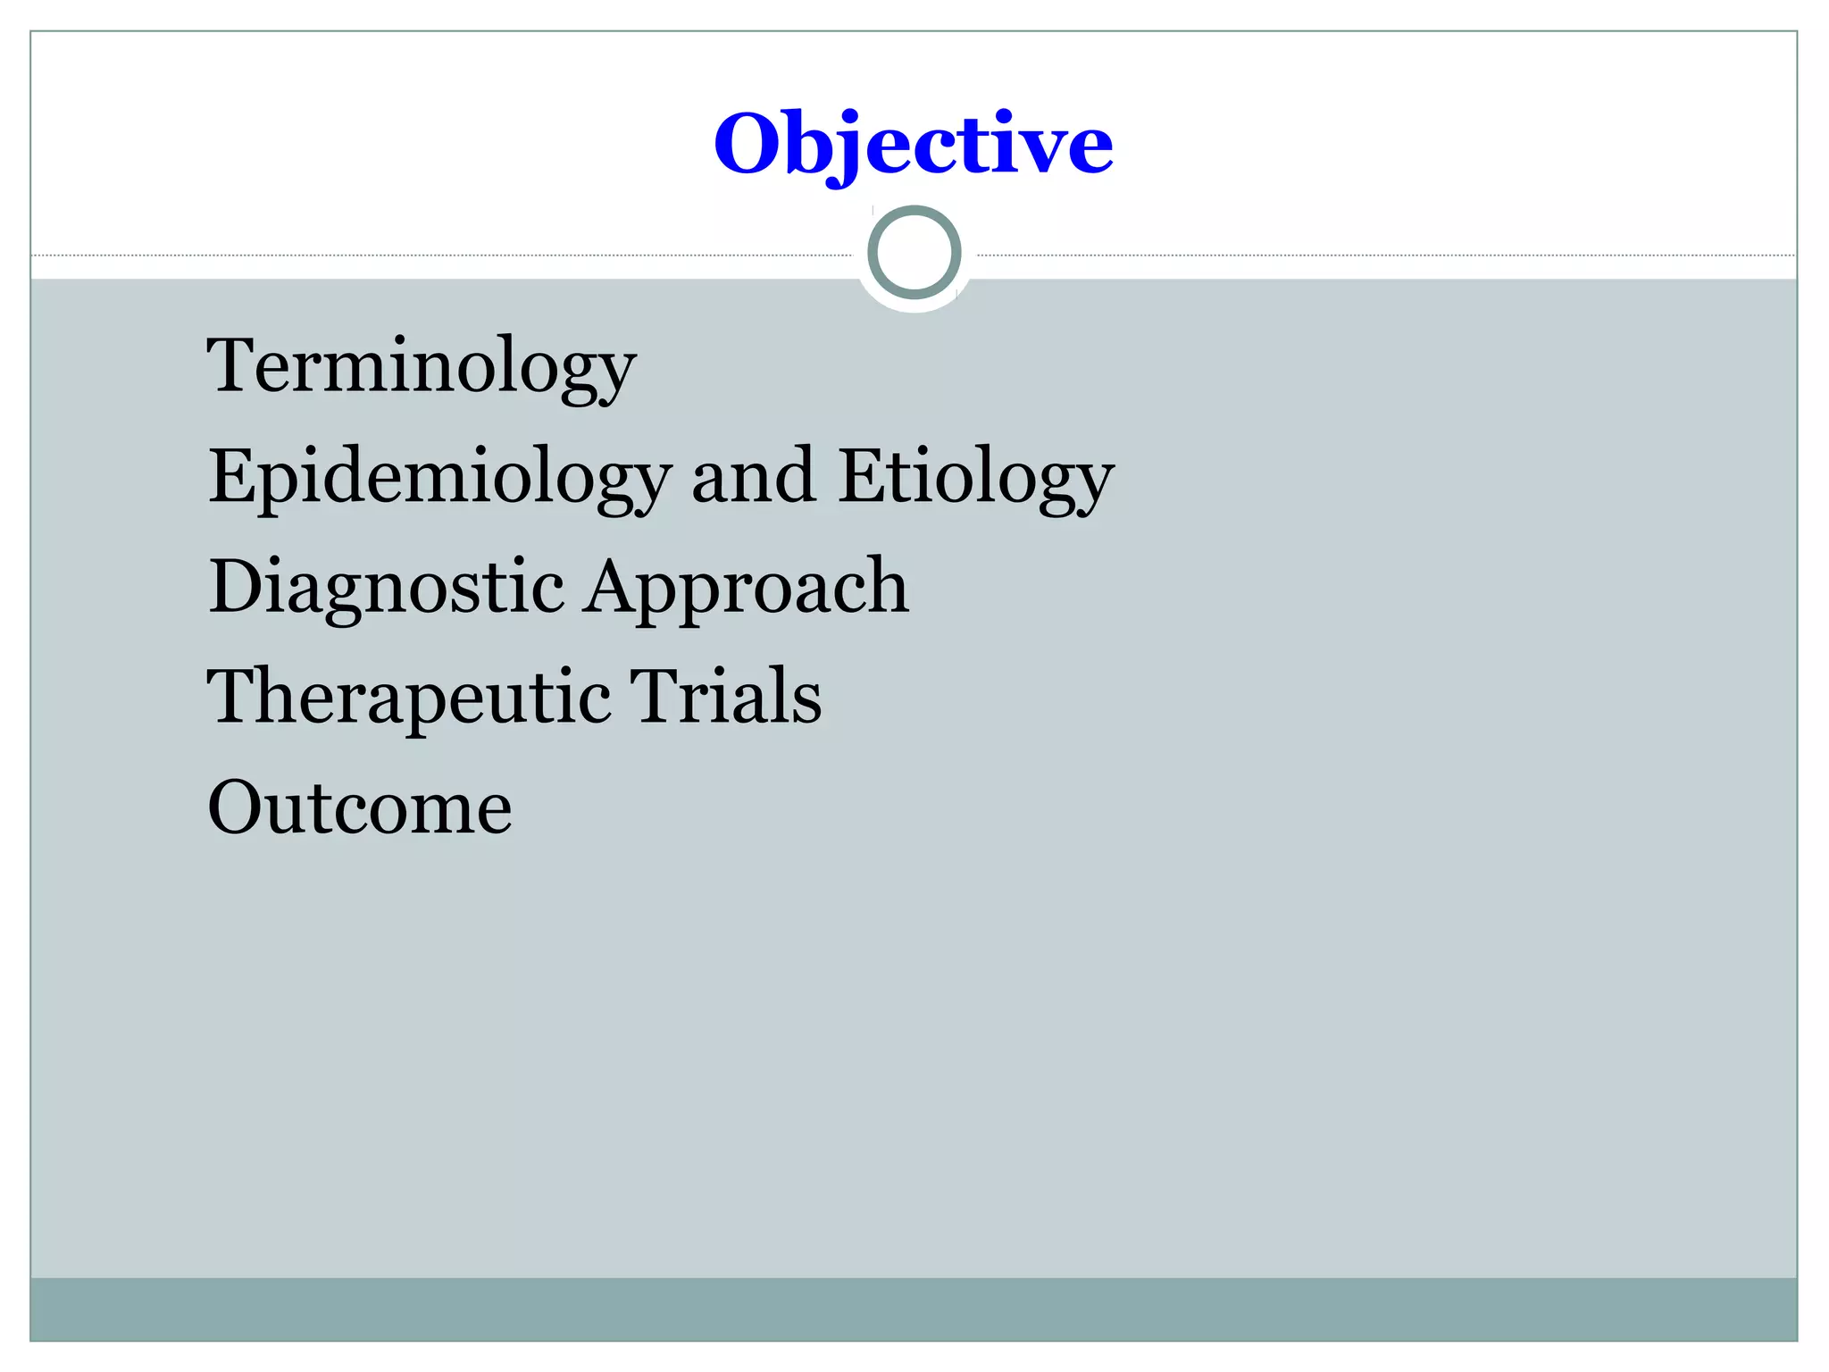The width and height of the screenshot is (1829, 1372).
Task: Click the word Trials
Action: click(725, 696)
